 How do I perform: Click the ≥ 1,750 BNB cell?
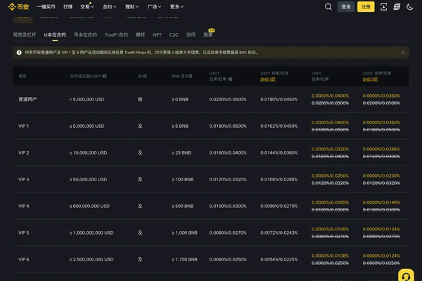tap(184, 259)
